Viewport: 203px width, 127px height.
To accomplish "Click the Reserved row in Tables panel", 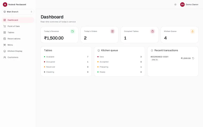I will click(66, 67).
